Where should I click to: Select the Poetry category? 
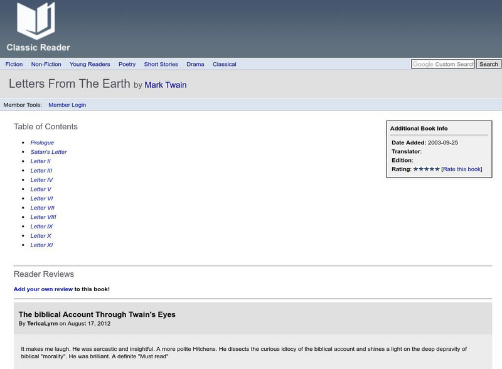127,64
